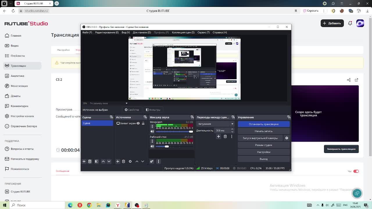Add a scene transition plus icon
The image size is (372, 209).
219,136
